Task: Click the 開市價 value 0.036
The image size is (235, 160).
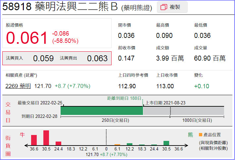Action: (x=126, y=36)
